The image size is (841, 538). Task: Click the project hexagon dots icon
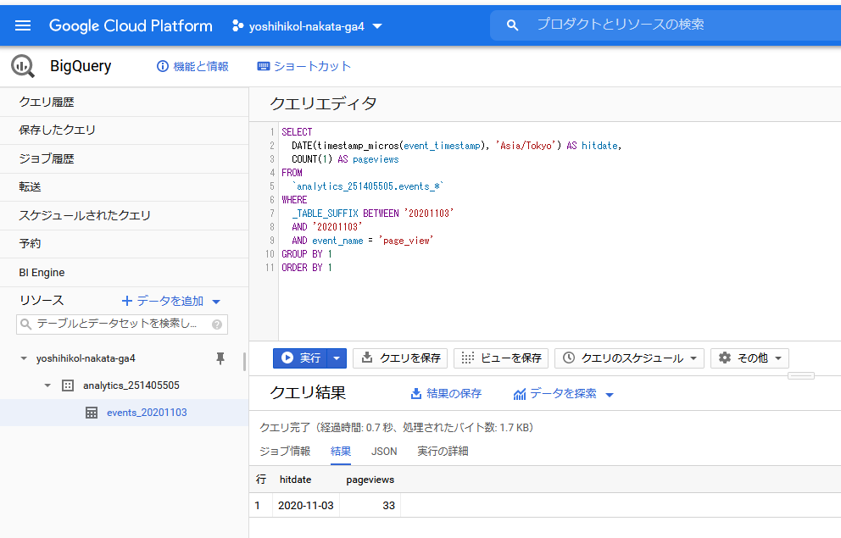tap(237, 25)
